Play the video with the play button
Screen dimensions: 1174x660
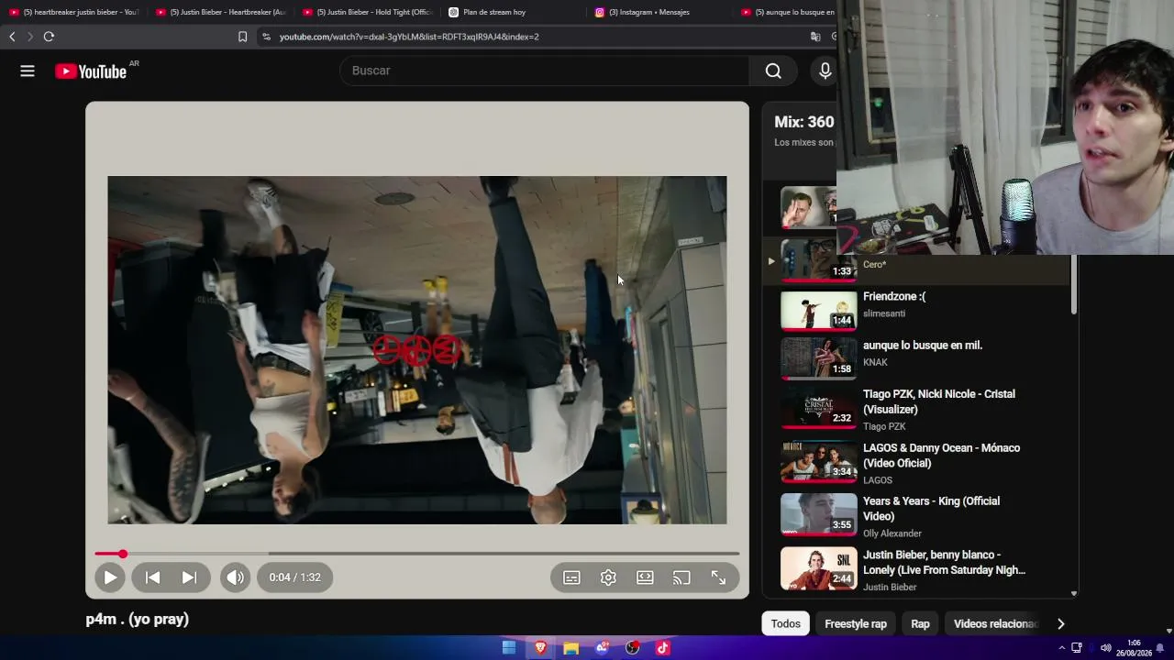110,577
